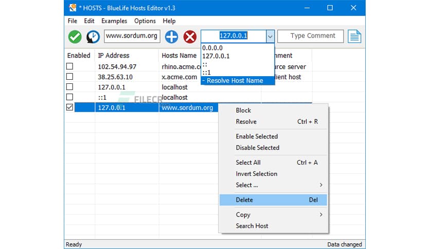The image size is (430, 249).
Task: Expand the Select ... submenu
Action: pos(273,185)
